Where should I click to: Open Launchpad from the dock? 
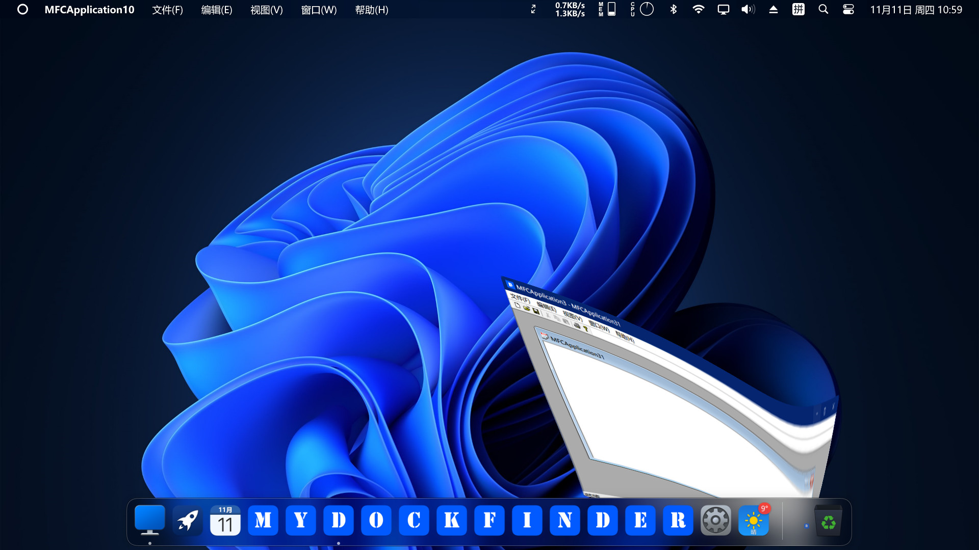point(187,520)
